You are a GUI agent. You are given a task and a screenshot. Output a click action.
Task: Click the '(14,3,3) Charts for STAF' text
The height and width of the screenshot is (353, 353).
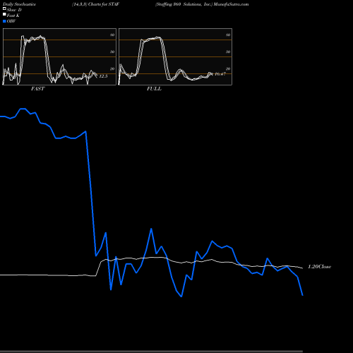click(x=95, y=4)
